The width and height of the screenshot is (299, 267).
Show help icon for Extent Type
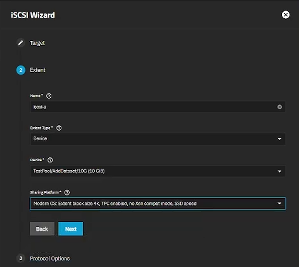tap(59, 128)
